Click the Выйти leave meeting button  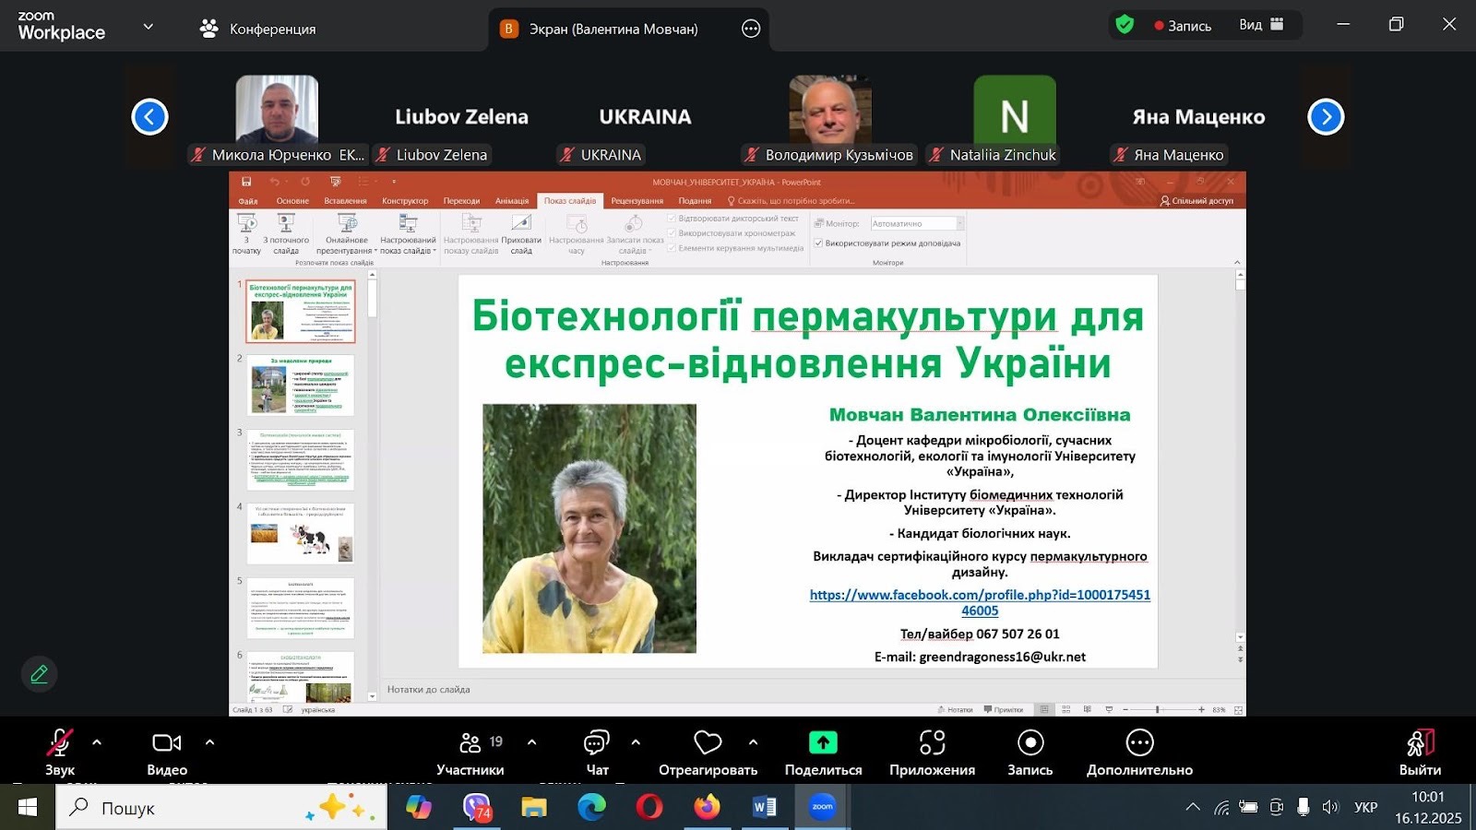1419,752
